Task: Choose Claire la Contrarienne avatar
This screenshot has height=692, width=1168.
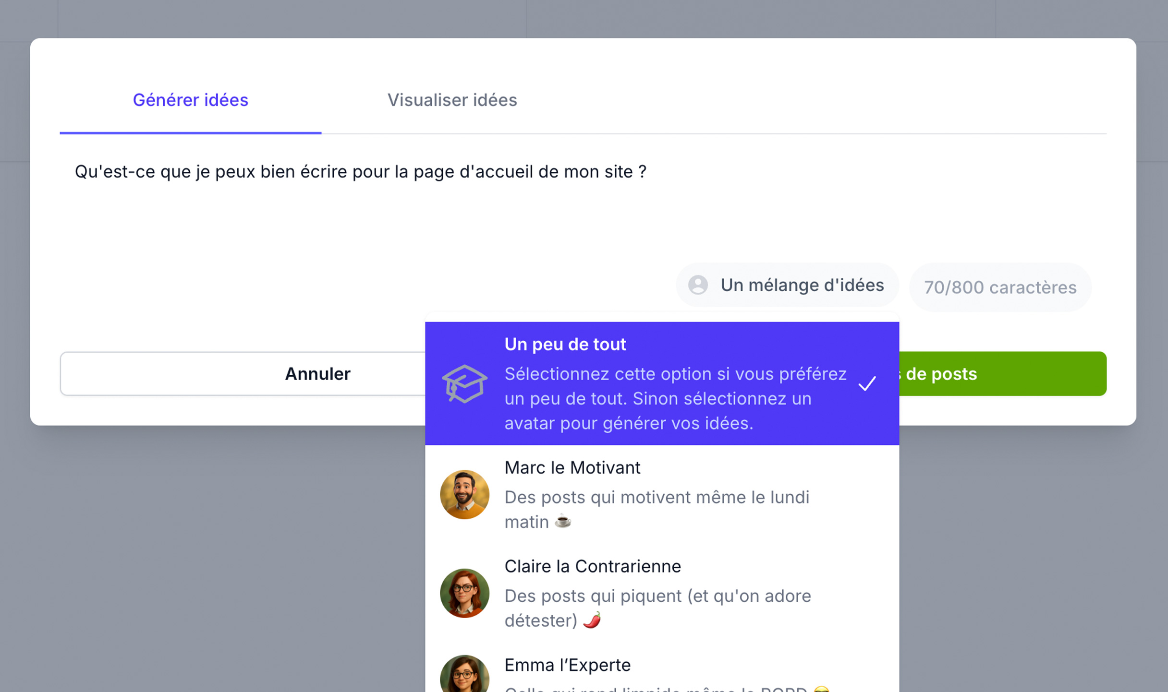Action: click(x=662, y=593)
